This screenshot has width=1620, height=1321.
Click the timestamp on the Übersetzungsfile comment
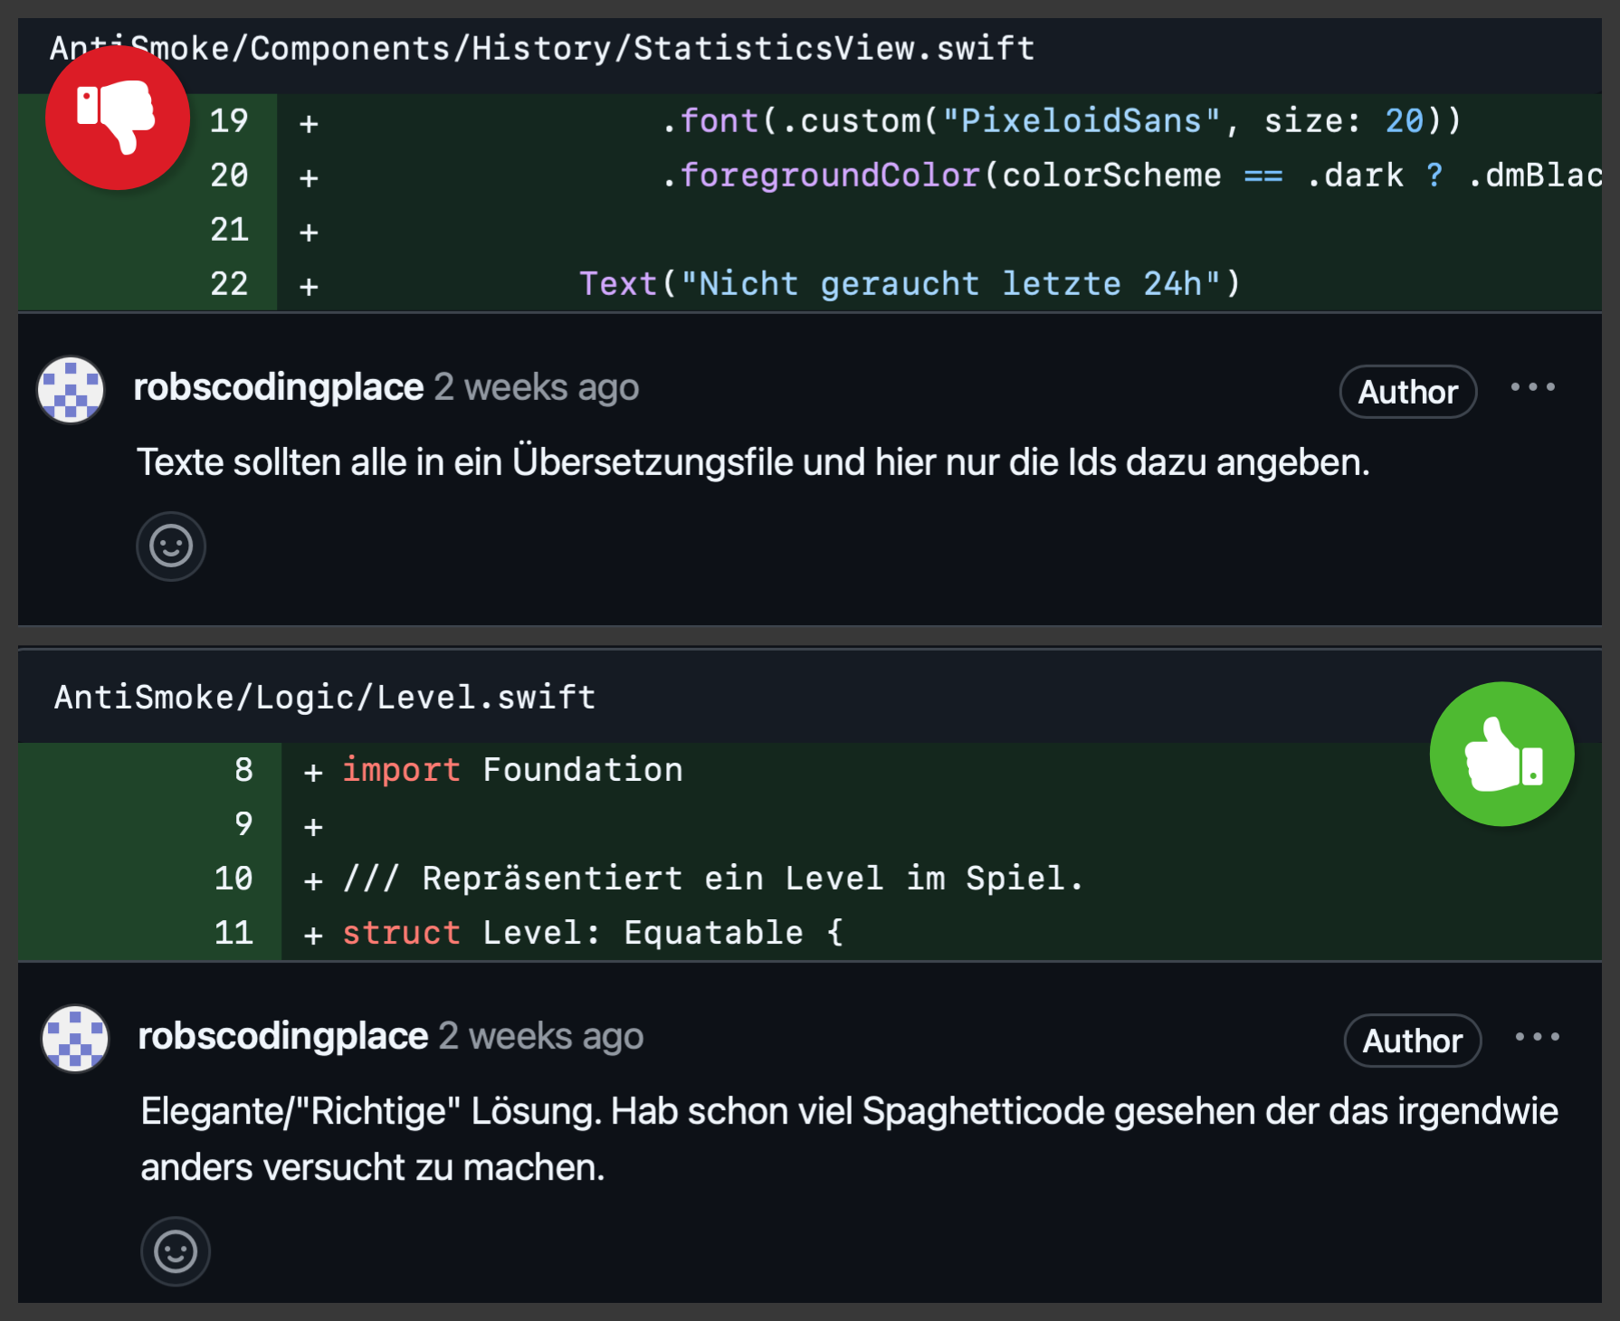click(x=537, y=387)
